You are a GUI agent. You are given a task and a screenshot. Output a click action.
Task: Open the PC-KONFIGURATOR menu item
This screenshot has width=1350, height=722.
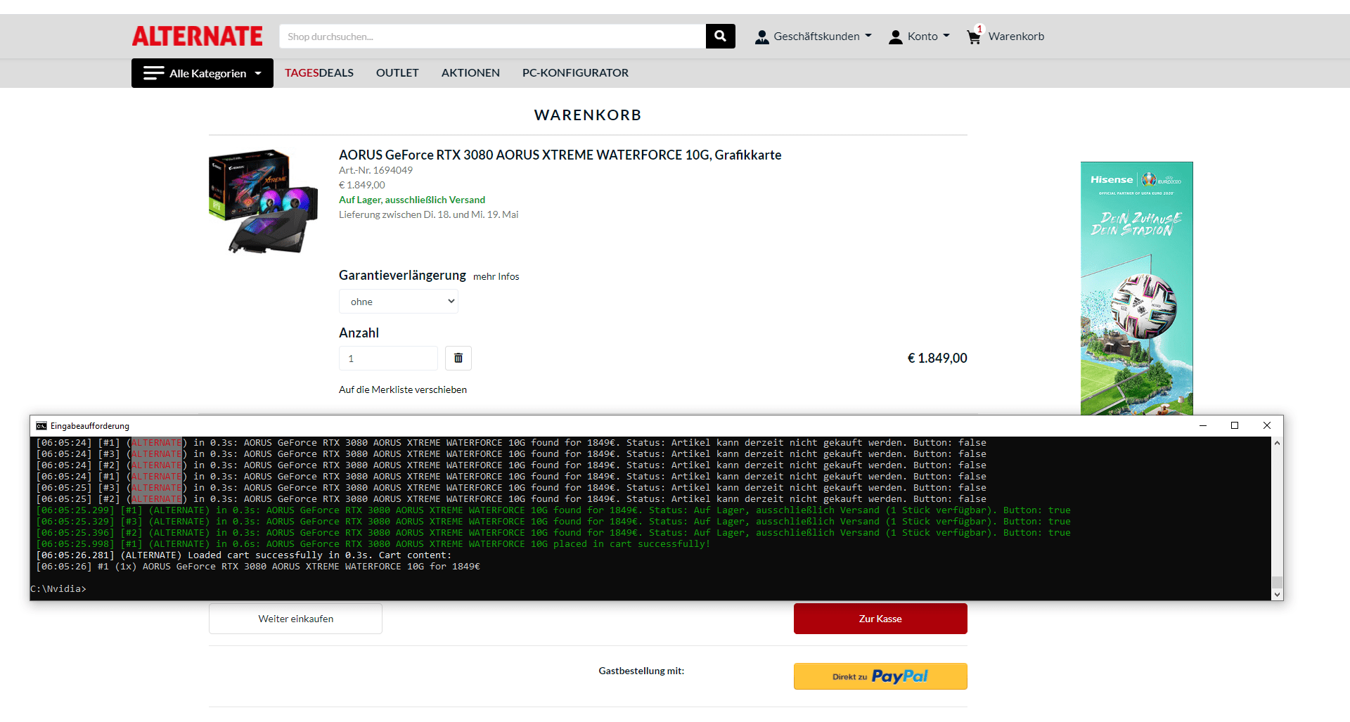(575, 73)
